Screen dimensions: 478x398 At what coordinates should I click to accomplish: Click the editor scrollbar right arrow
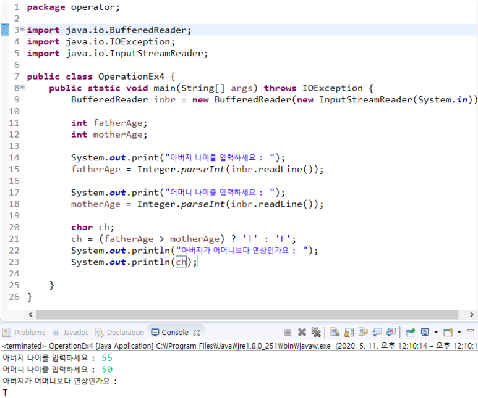click(x=471, y=314)
